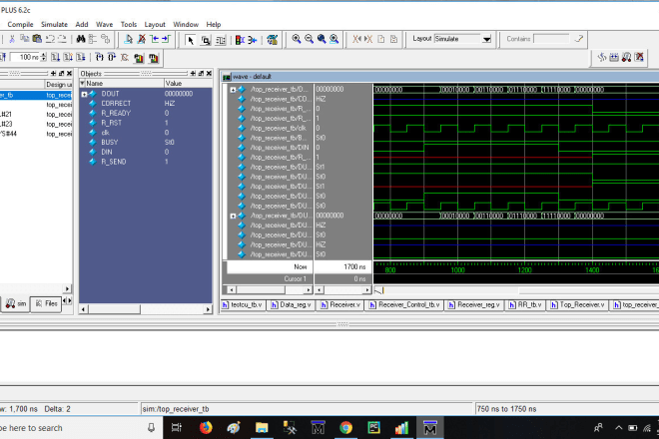Close the Objects panel
Image resolution: width=659 pixels, height=439 pixels.
pos(209,74)
